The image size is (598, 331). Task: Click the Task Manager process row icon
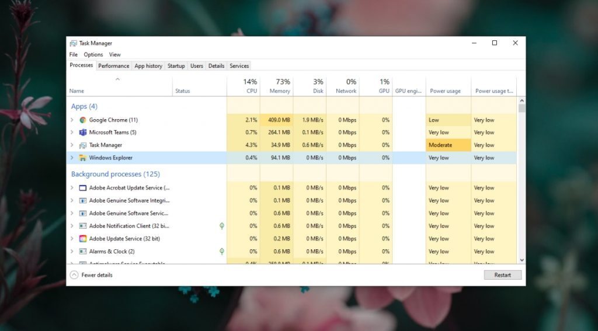coord(83,145)
